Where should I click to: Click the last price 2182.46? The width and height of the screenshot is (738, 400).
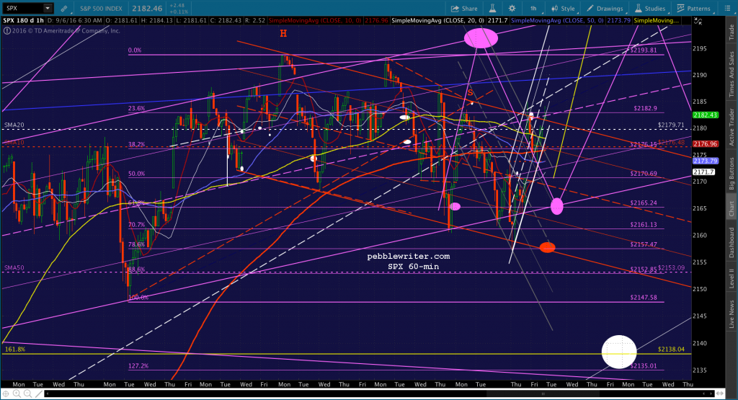click(x=147, y=9)
